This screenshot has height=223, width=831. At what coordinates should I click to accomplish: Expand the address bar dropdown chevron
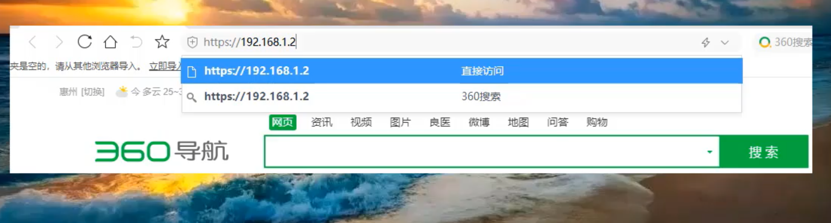725,43
